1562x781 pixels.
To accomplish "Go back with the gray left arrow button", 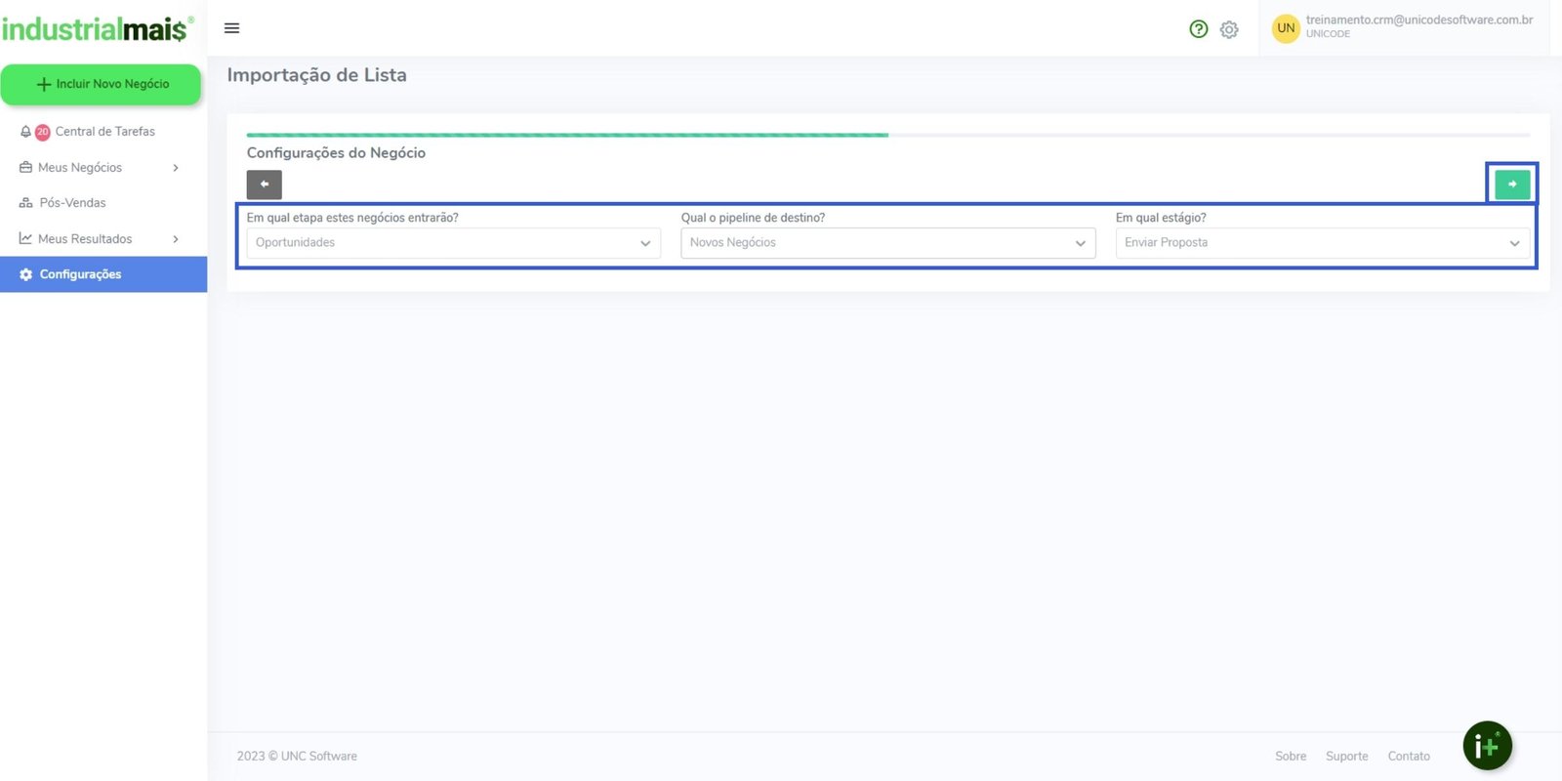I will pos(264,185).
